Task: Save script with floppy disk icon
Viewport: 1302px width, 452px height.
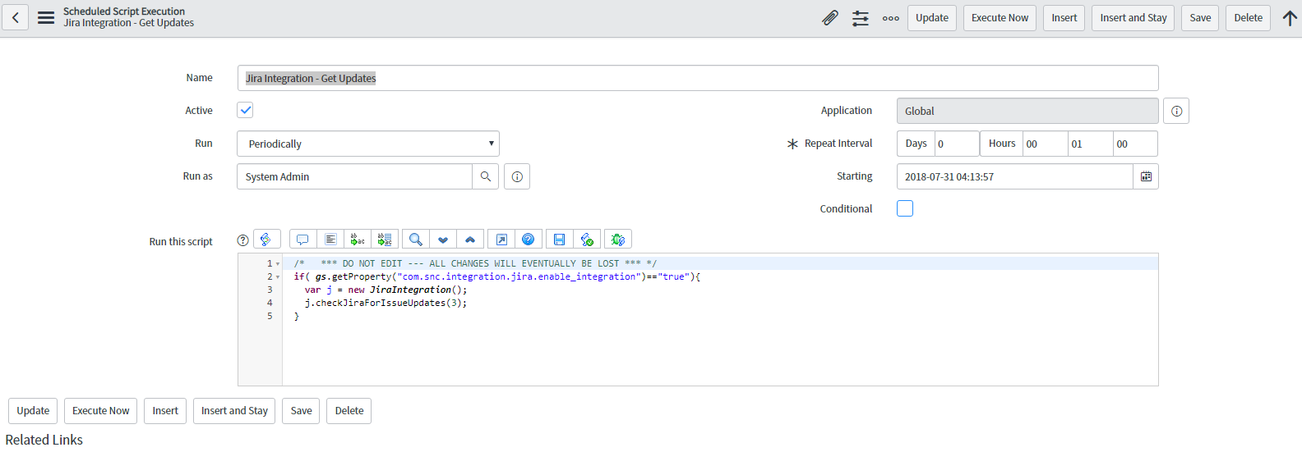Action: [560, 240]
